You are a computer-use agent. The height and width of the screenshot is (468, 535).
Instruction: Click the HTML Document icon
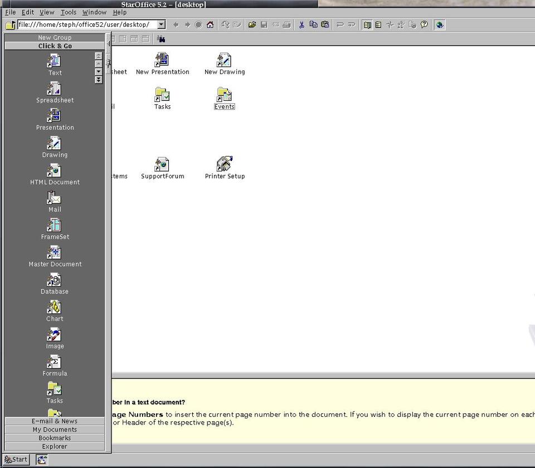[55, 171]
